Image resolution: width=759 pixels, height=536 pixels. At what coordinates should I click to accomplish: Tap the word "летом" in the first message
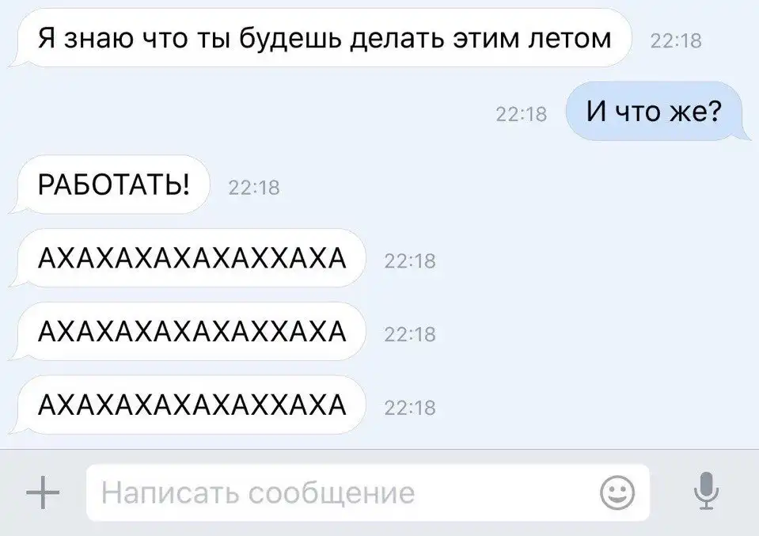[x=569, y=39]
